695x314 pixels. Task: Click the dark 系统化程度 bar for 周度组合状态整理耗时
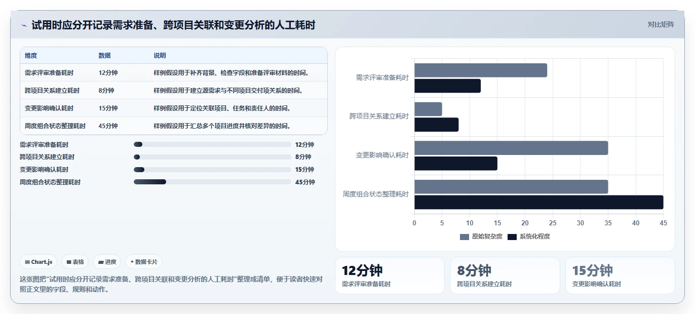tap(539, 202)
